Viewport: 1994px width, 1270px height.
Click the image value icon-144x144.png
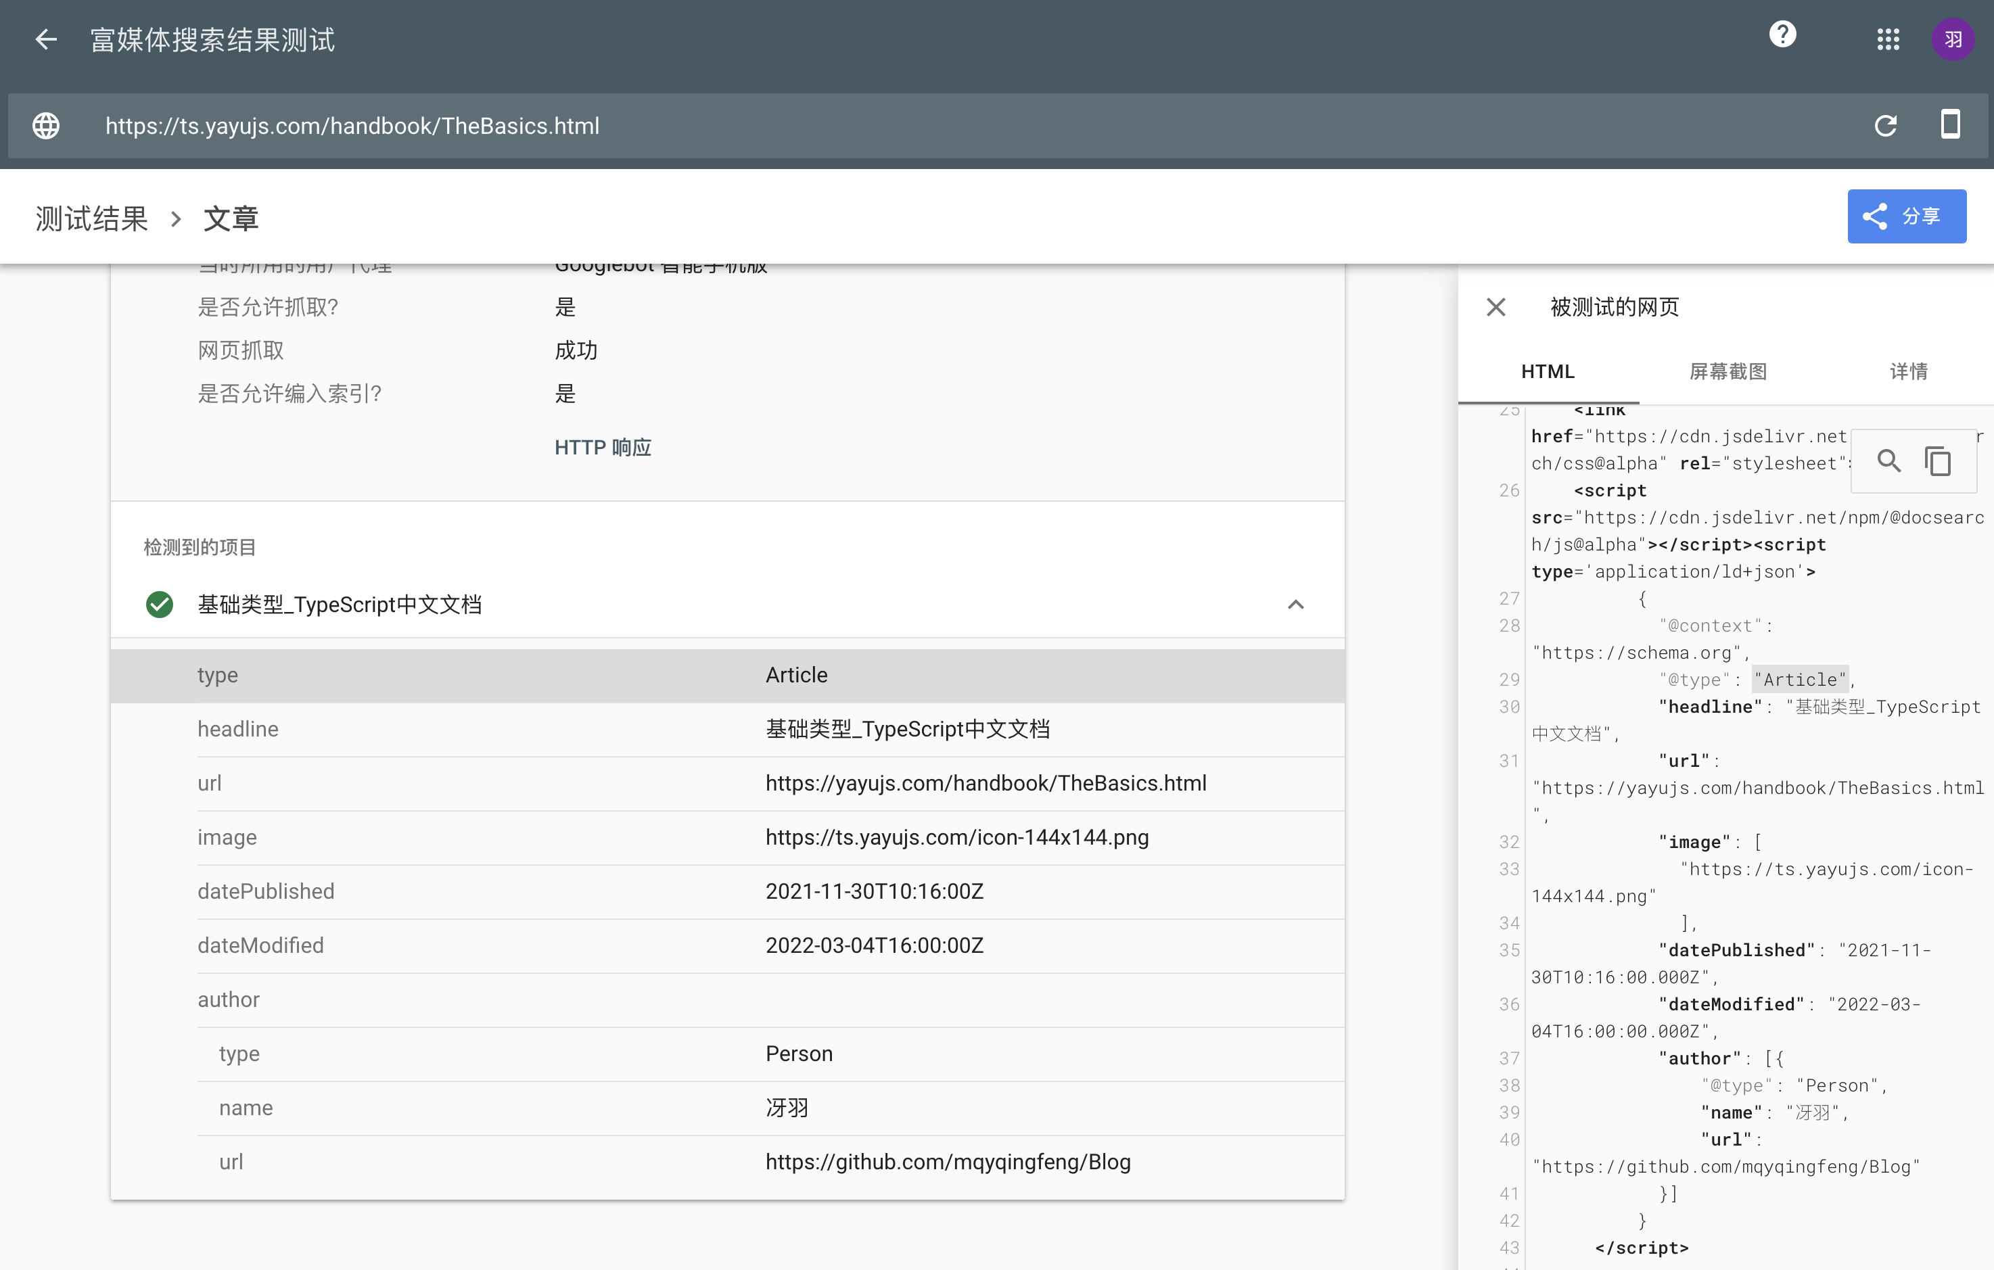point(956,837)
